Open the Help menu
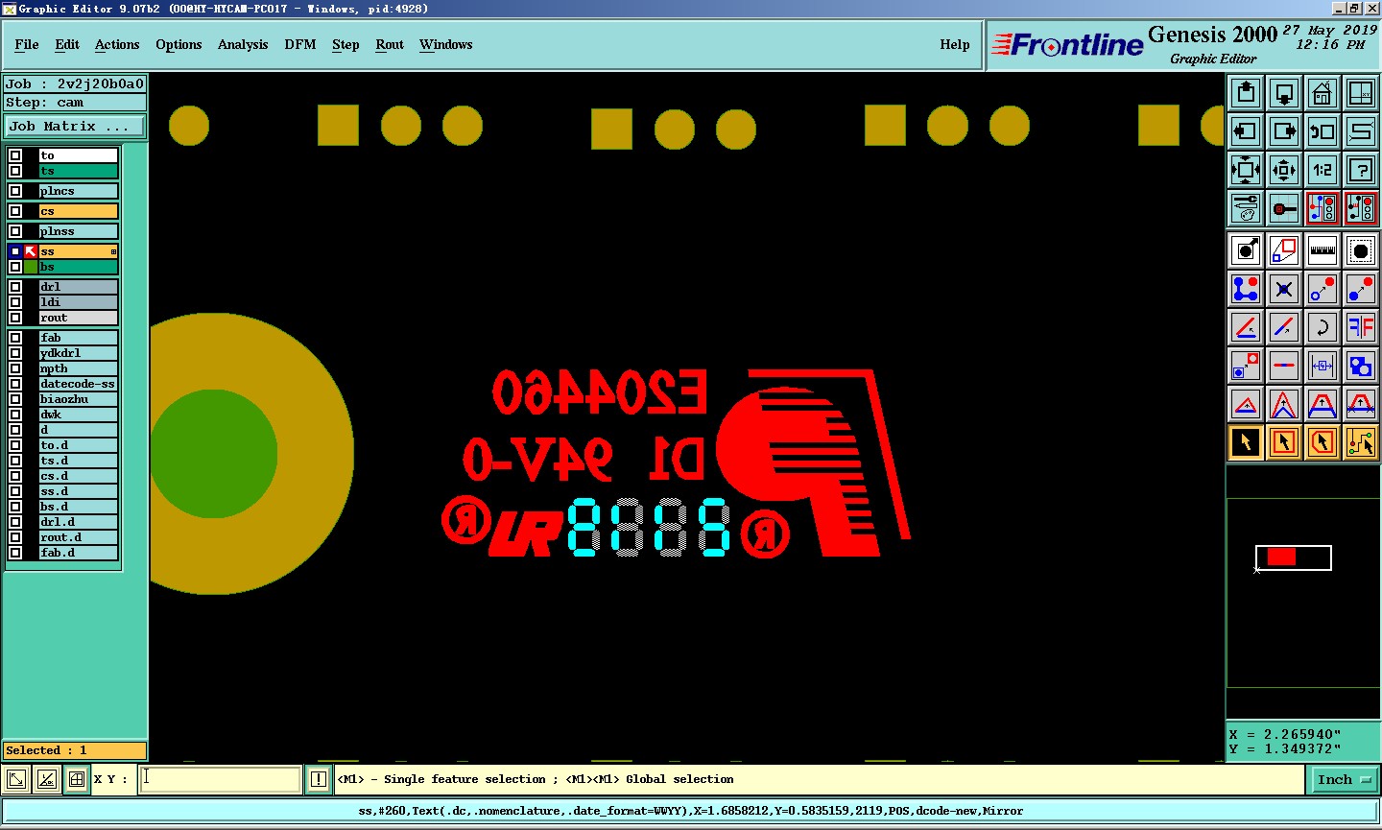 point(955,45)
